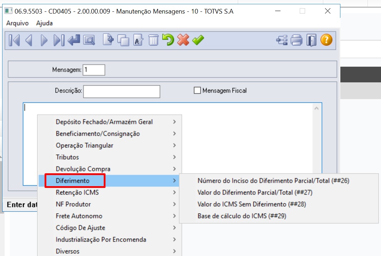Image resolution: width=381 pixels, height=256 pixels.
Task: Navigate to the previous record arrow
Action: click(x=29, y=40)
